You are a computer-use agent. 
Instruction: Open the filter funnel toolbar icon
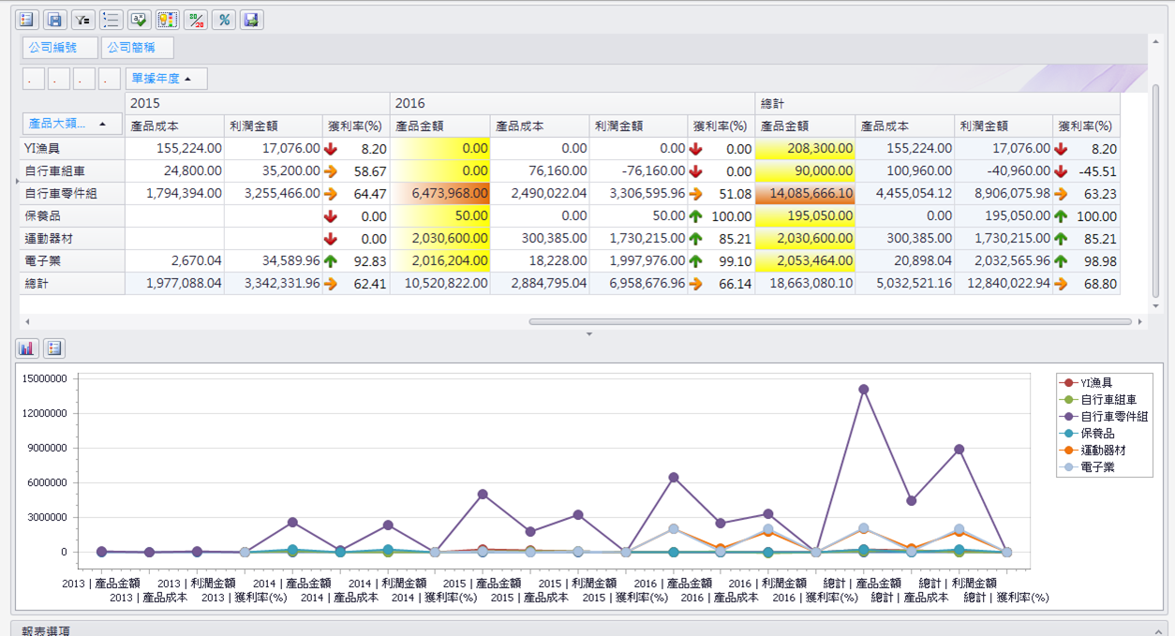tap(83, 20)
